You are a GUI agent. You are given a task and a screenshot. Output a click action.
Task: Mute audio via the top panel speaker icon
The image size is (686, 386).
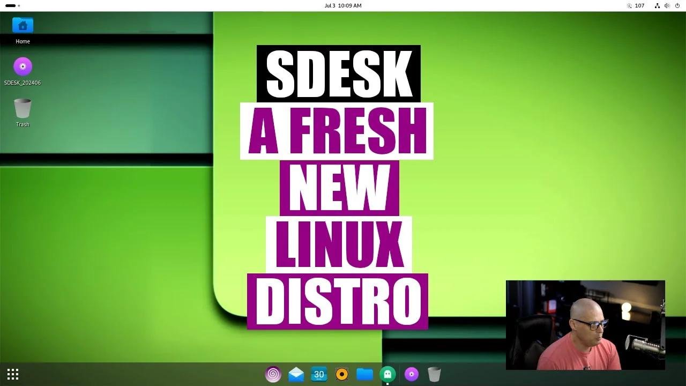pos(667,5)
